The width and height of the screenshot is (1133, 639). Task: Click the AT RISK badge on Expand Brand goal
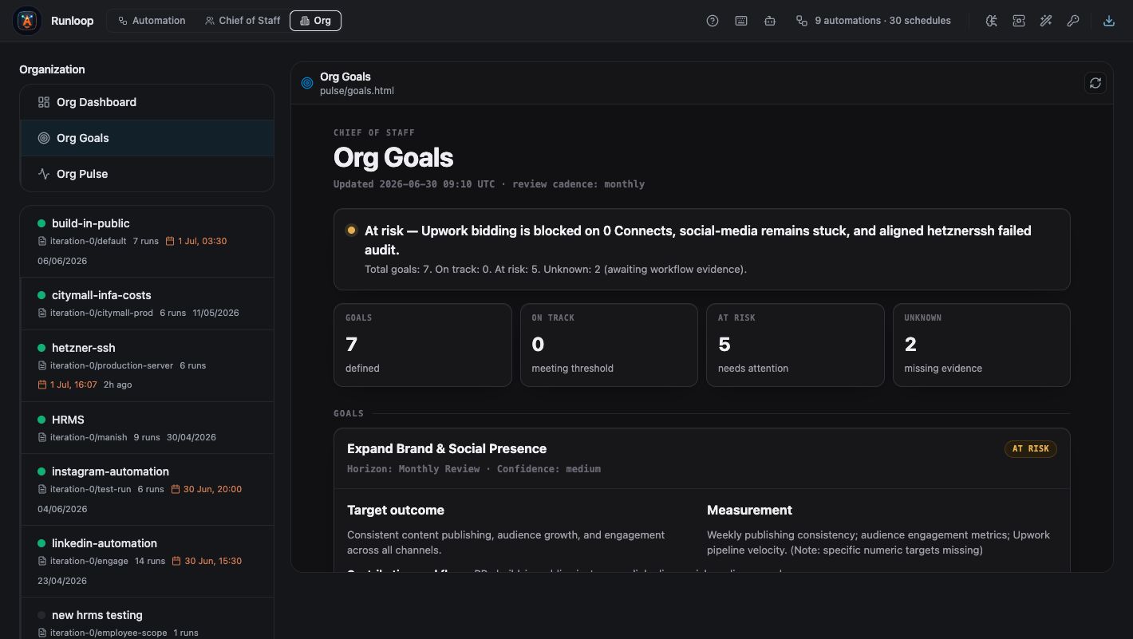1031,449
